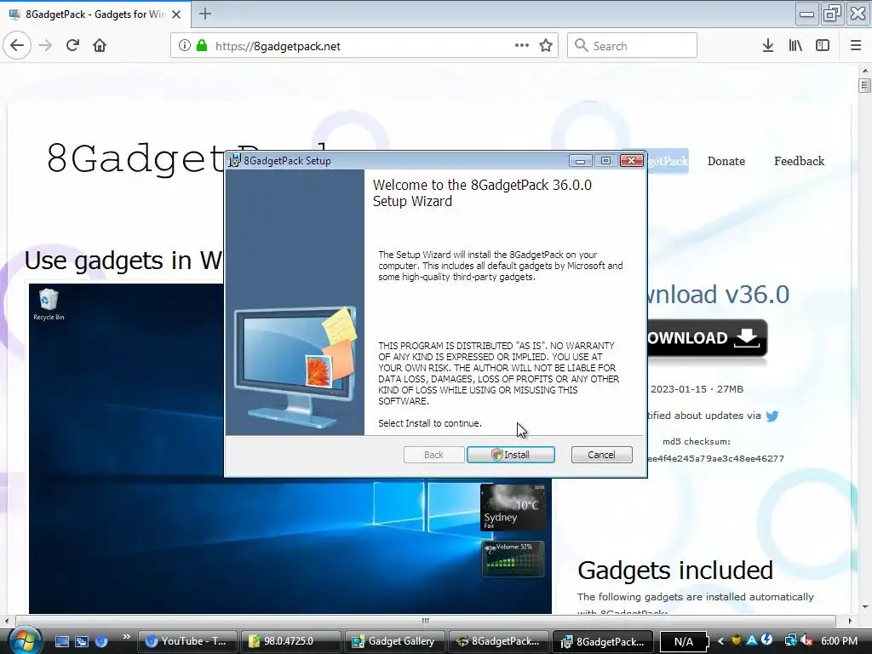Toggle the sidebar view icon
The width and height of the screenshot is (872, 654).
(823, 46)
